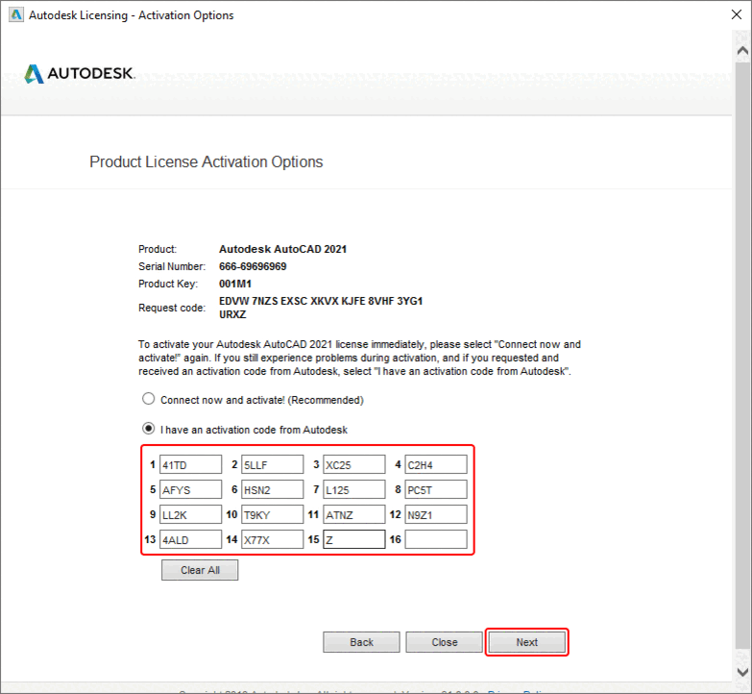Click activation code field 13 containing 4ALD
Screen dimensions: 752x694
click(x=190, y=539)
